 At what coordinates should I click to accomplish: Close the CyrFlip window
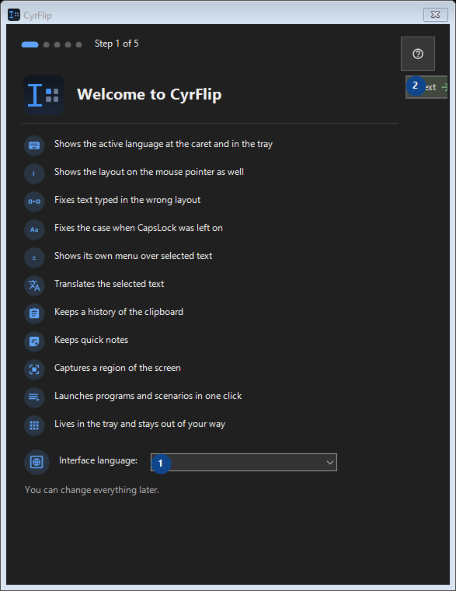(x=435, y=15)
